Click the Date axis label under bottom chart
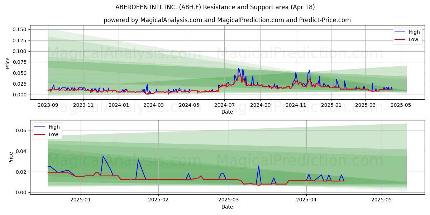This screenshot has height=215, width=430. coord(227,207)
